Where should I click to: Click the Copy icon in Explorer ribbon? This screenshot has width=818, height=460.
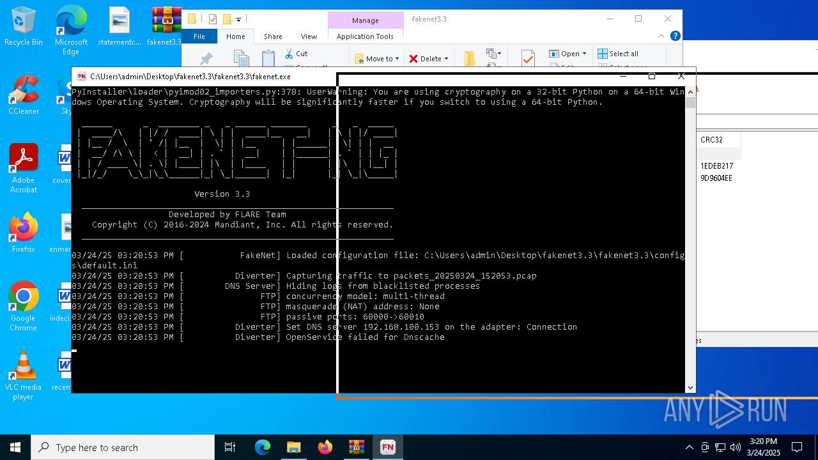click(241, 59)
